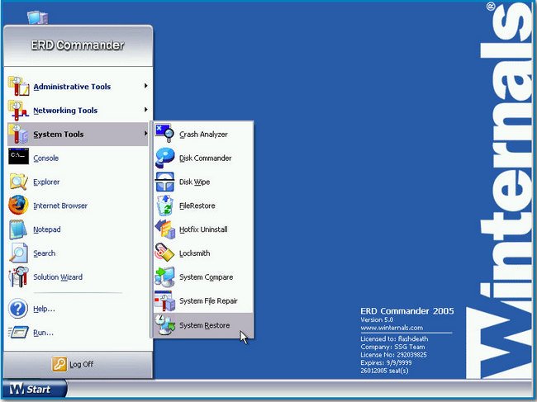
Task: Click the System Restore icon
Action: (164, 324)
